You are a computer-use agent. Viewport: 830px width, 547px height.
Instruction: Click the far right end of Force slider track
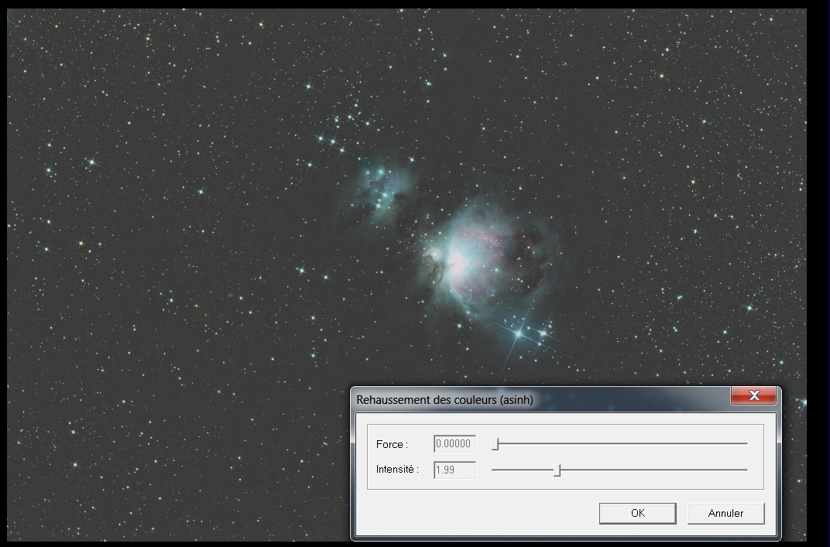pyautogui.click(x=746, y=444)
